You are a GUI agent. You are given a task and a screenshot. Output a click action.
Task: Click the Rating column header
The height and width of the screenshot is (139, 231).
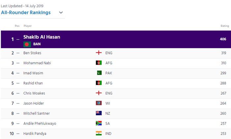point(225,26)
